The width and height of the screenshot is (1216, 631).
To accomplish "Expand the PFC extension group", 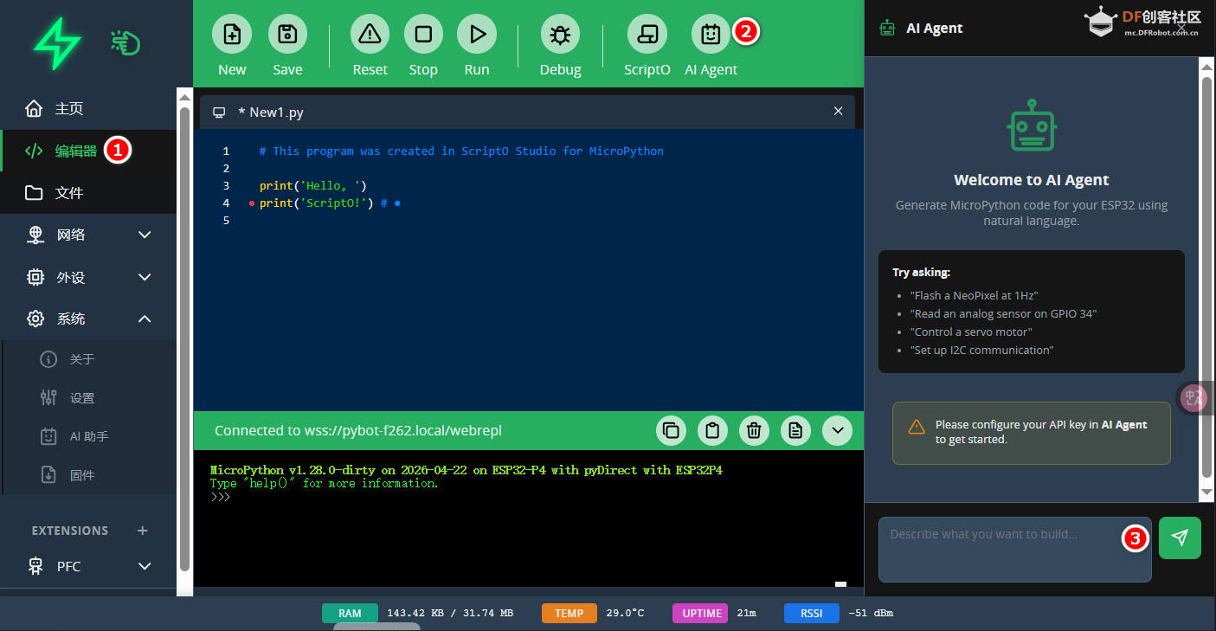I will 145,566.
